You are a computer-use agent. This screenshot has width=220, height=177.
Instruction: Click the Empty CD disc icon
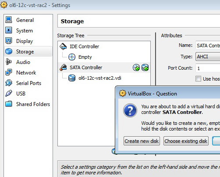[x=72, y=57]
